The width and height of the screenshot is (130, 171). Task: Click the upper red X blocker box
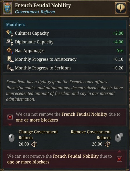point(10,117)
